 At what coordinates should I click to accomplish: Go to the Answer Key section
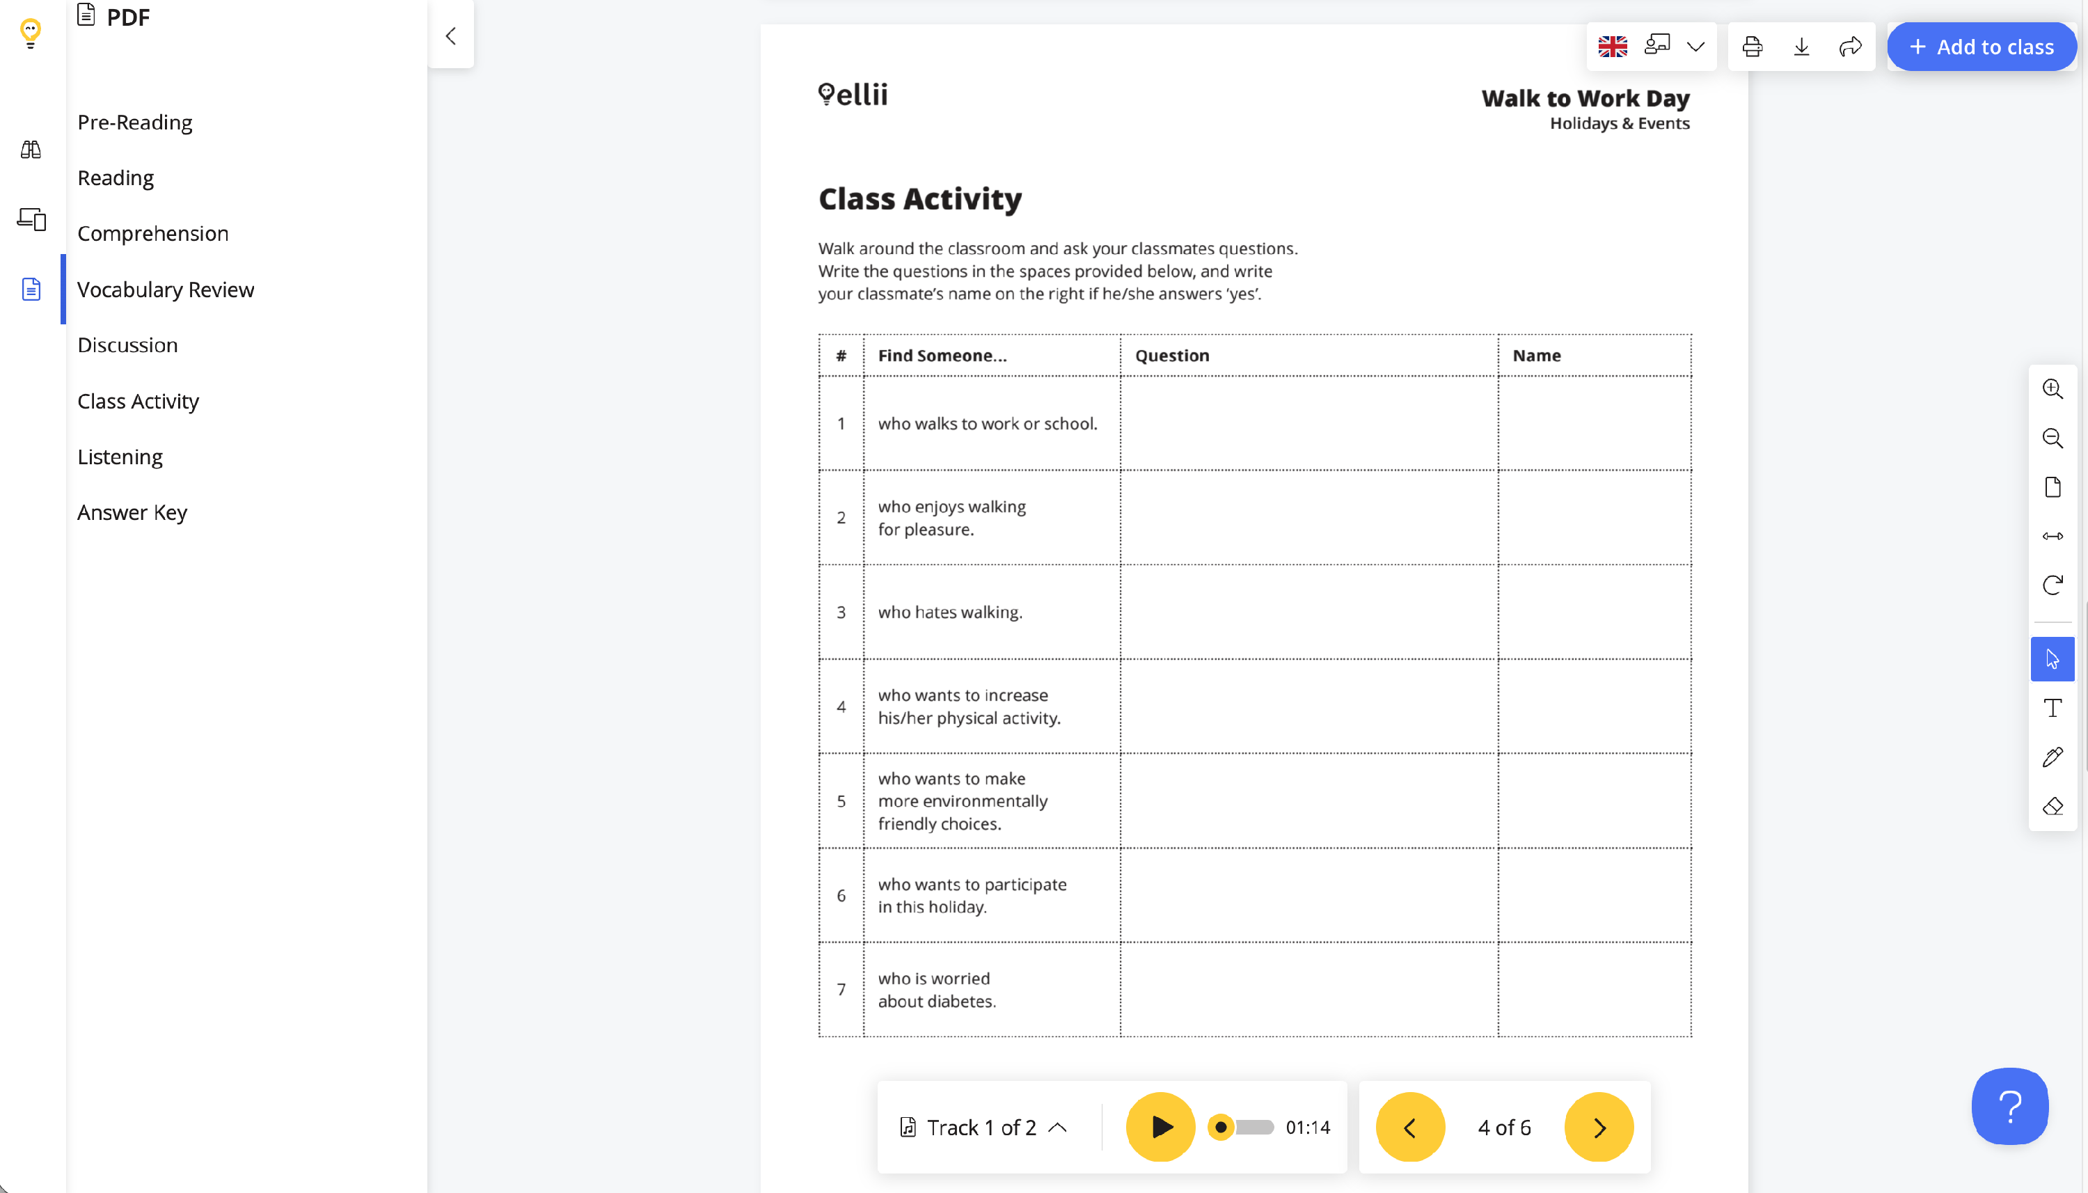coord(132,512)
